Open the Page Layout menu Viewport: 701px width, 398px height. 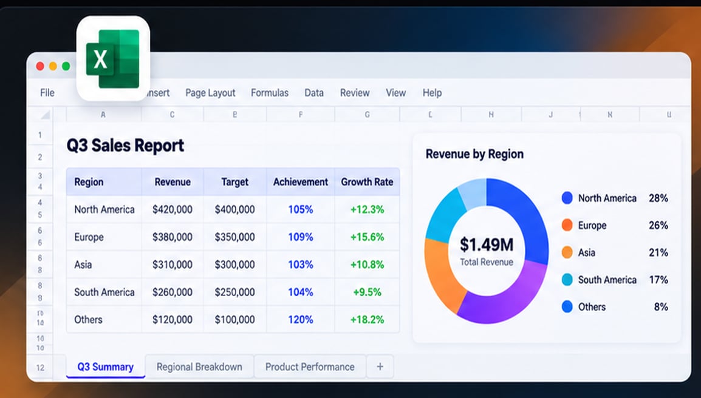pyautogui.click(x=210, y=93)
